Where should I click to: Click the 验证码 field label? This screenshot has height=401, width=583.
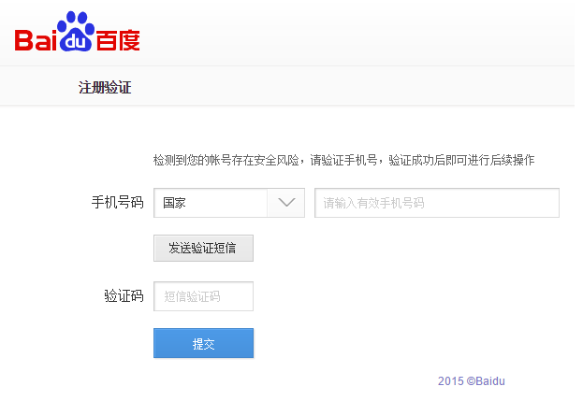[x=124, y=296]
